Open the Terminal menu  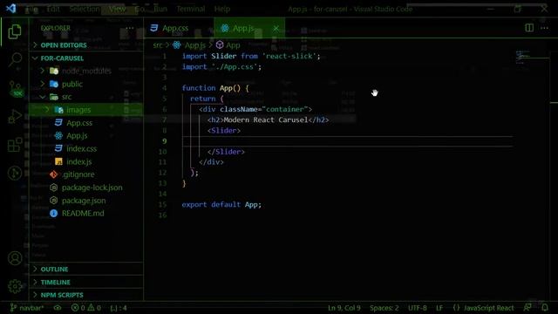pos(191,9)
